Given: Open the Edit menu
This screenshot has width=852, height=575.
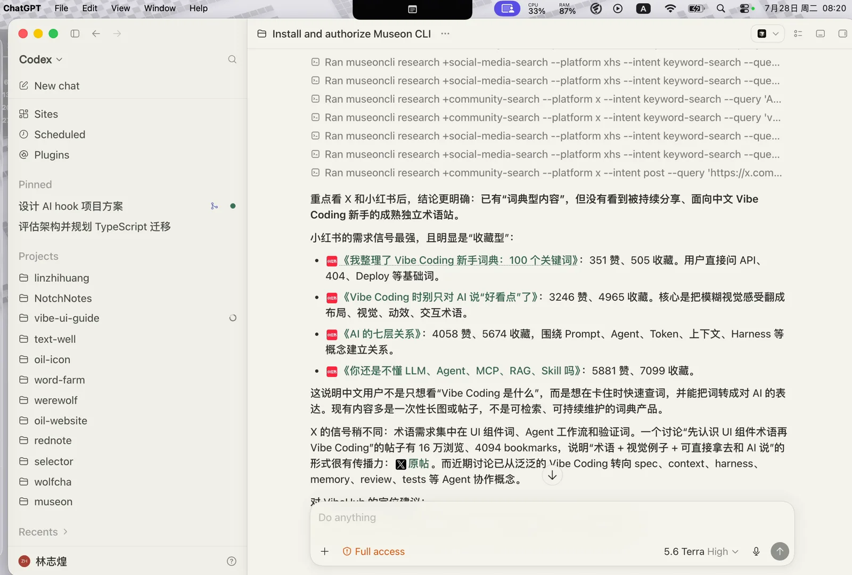Looking at the screenshot, I should [x=89, y=9].
